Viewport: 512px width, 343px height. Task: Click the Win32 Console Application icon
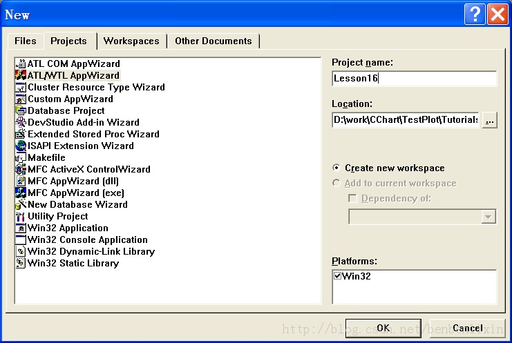point(21,239)
